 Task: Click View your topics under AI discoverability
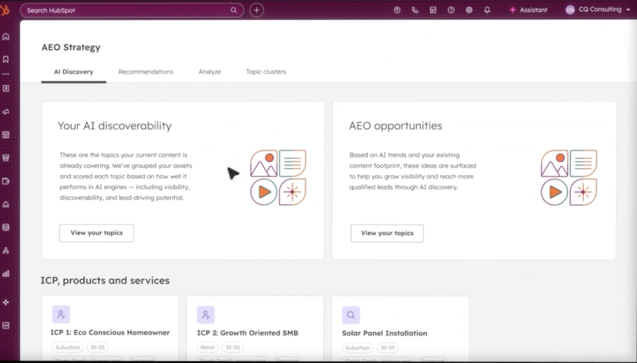click(x=96, y=233)
